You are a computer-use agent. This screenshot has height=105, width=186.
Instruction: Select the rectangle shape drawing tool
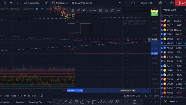[94, 102]
